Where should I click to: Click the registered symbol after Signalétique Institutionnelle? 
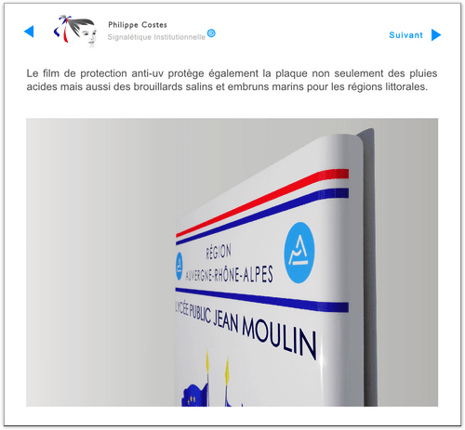[x=211, y=33]
